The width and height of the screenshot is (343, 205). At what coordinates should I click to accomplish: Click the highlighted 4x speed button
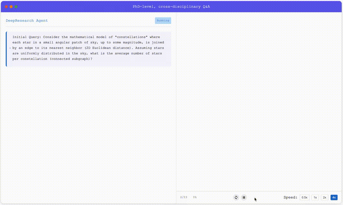coord(334,197)
